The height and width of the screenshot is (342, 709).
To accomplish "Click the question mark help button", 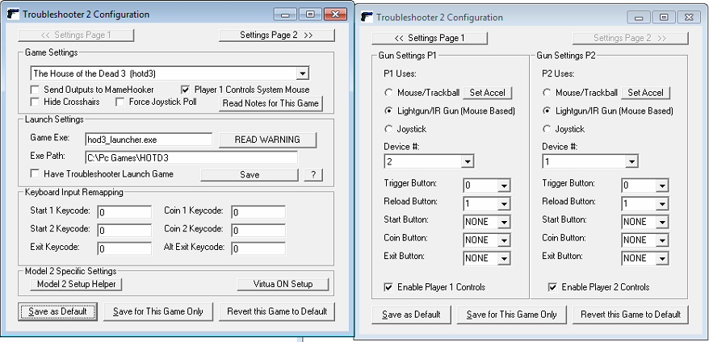I will (312, 175).
